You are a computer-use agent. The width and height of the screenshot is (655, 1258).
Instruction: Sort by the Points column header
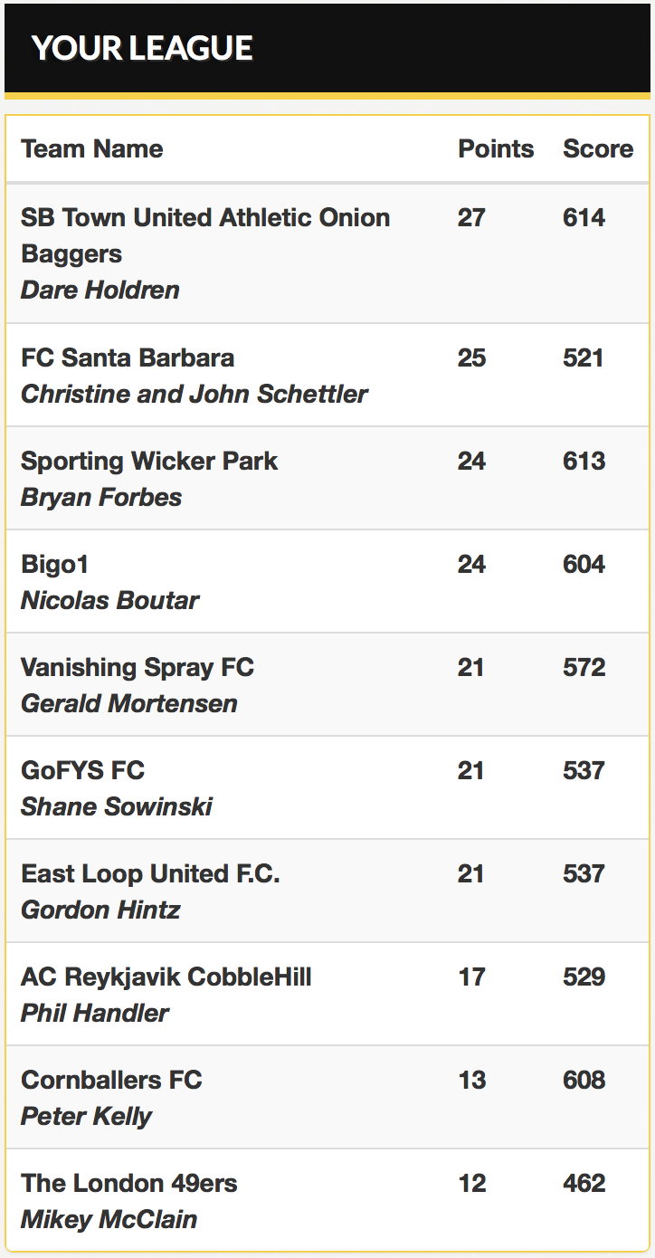[496, 149]
